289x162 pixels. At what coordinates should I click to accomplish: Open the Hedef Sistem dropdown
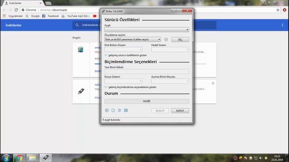[170, 49]
